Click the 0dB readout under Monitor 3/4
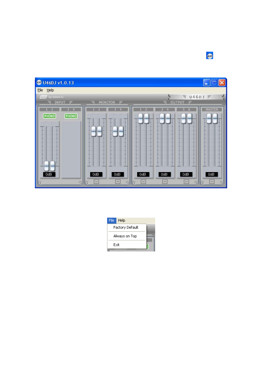262x371 pixels. click(118, 174)
